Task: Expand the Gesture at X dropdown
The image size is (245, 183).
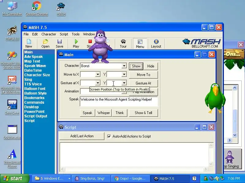Action: [98, 83]
